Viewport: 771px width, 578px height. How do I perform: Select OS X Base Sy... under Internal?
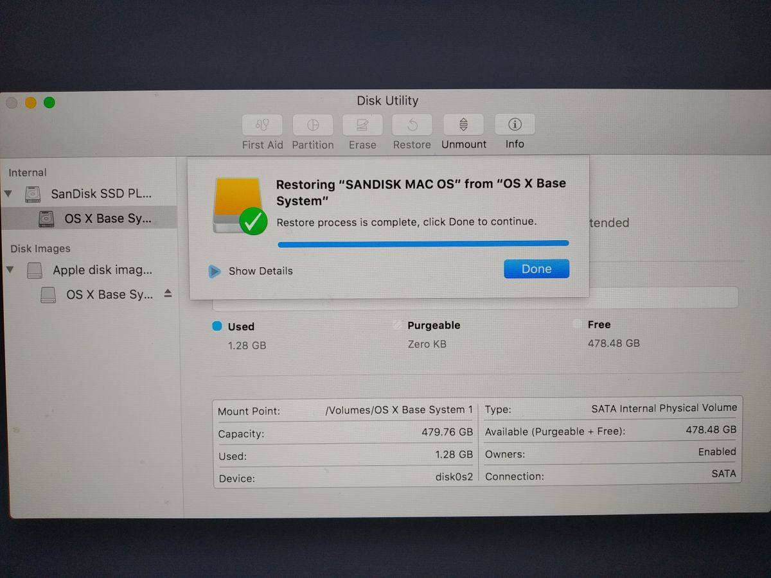(x=108, y=218)
